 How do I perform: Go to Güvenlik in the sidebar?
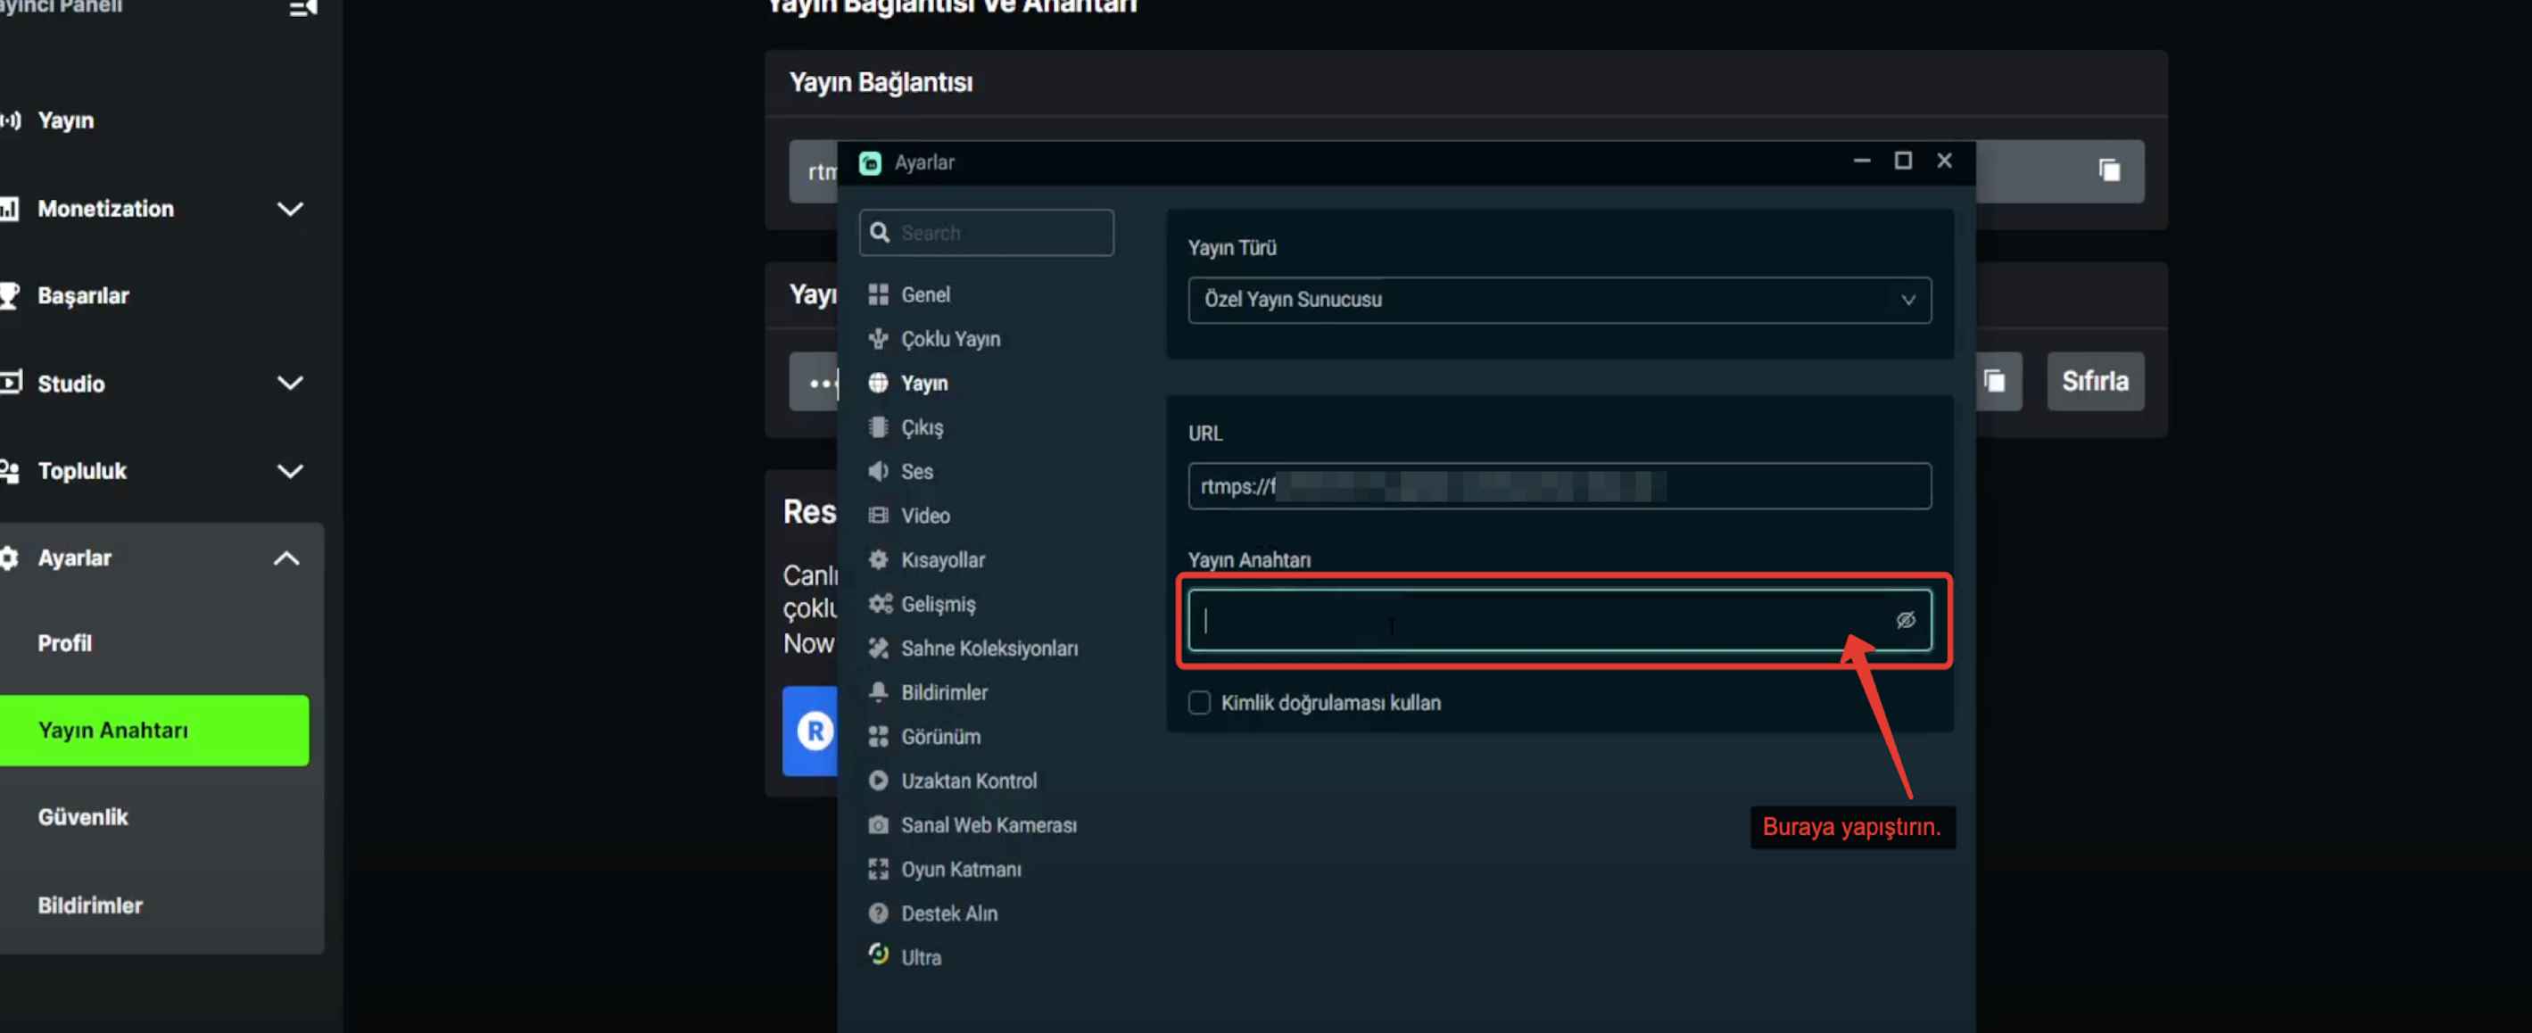pyautogui.click(x=83, y=817)
